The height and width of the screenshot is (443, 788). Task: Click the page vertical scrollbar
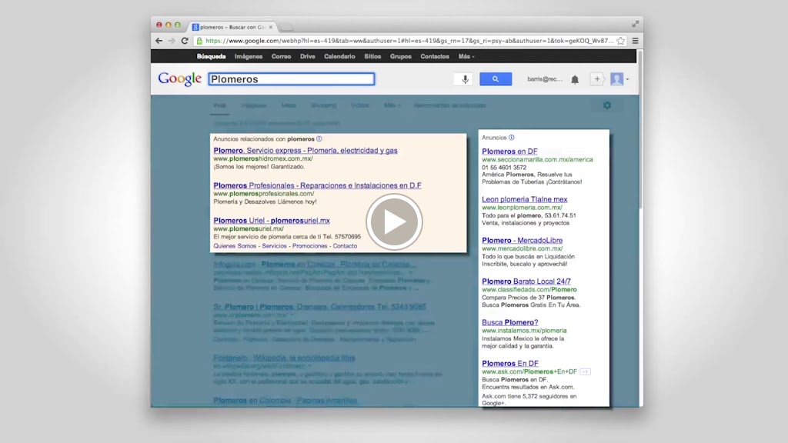coord(641,131)
